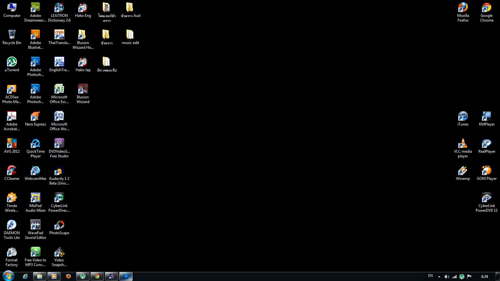The height and width of the screenshot is (281, 500).
Task: Open Windows Media Player on the taskbar
Action: tap(54, 276)
